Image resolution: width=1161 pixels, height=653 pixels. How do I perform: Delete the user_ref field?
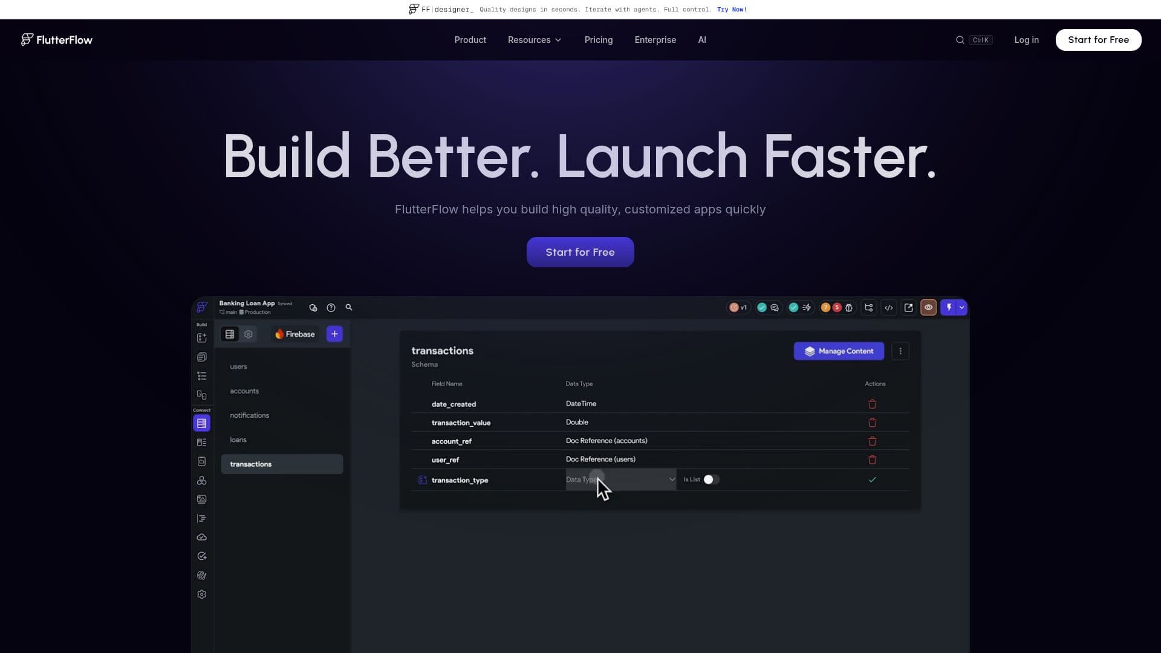tap(872, 460)
